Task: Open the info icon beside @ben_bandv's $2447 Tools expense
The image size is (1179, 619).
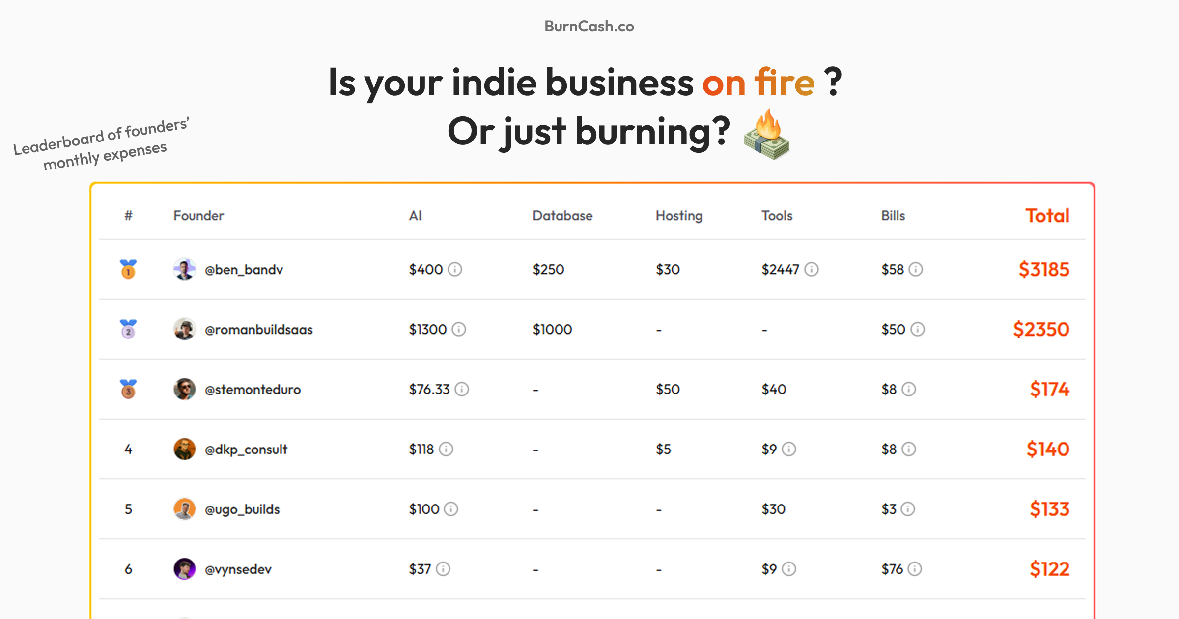Action: coord(811,269)
